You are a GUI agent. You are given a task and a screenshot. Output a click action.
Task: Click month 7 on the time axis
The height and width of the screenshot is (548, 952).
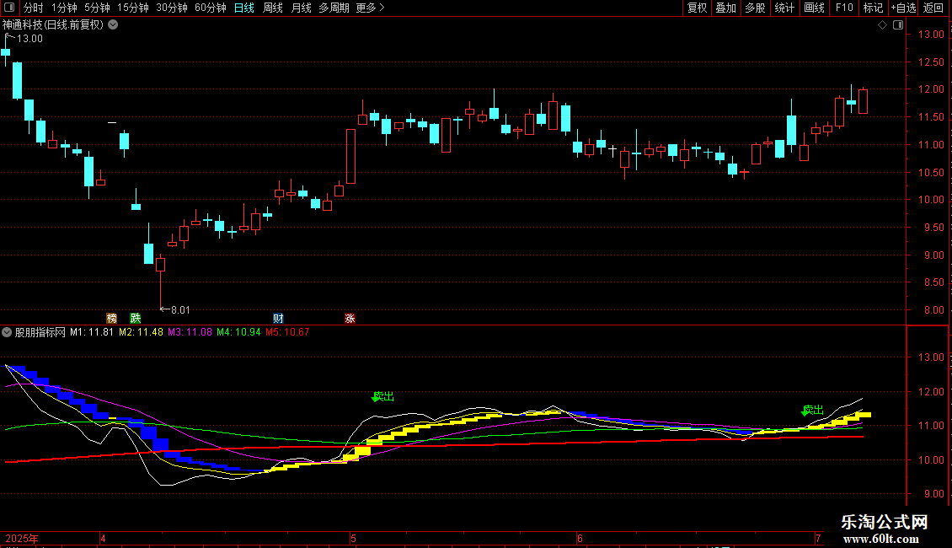818,539
